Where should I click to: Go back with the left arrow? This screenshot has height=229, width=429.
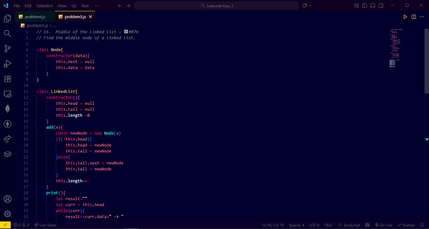[x=120, y=6]
